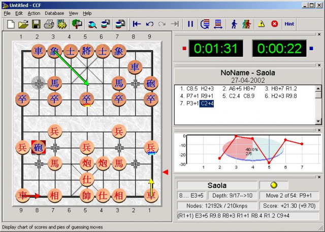The image size is (325, 232).
Task: Rotate the board with circular arrow icon
Action: (x=205, y=24)
